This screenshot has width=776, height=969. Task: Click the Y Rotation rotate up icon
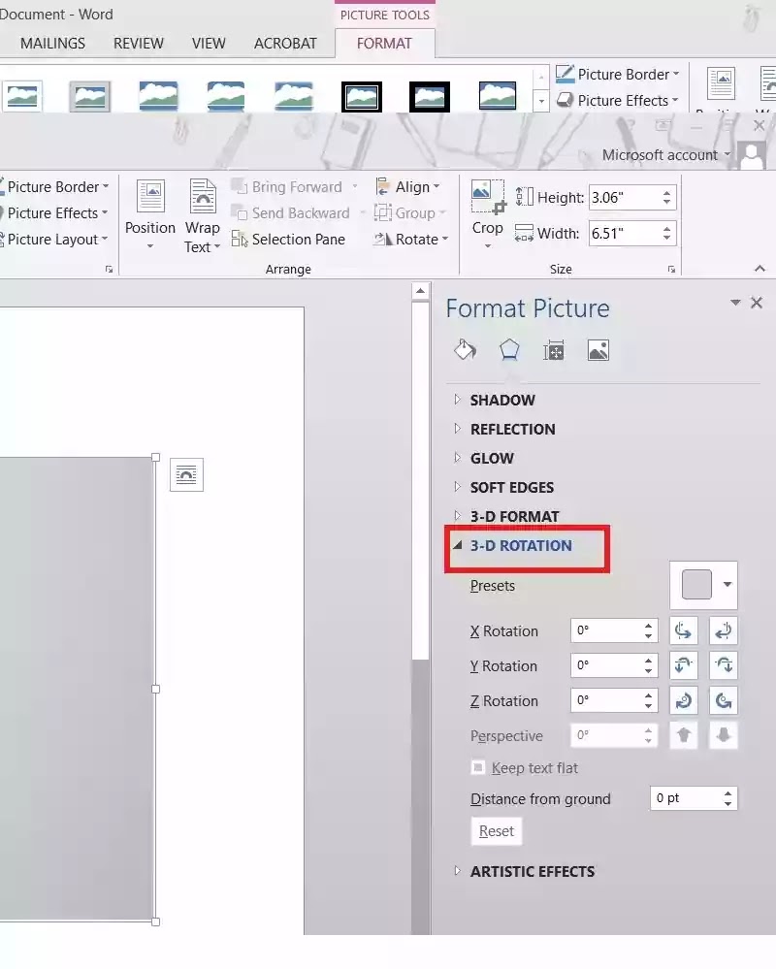683,665
